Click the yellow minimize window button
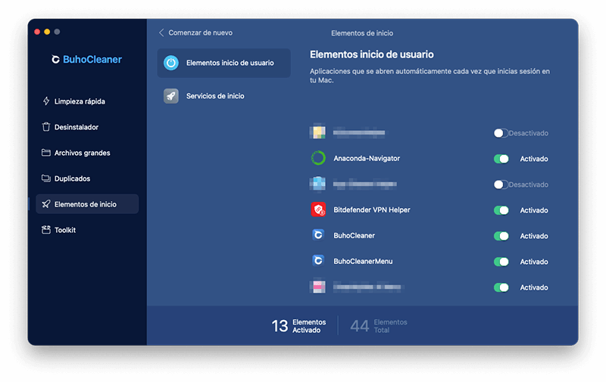This screenshot has height=382, width=606. pos(47,32)
